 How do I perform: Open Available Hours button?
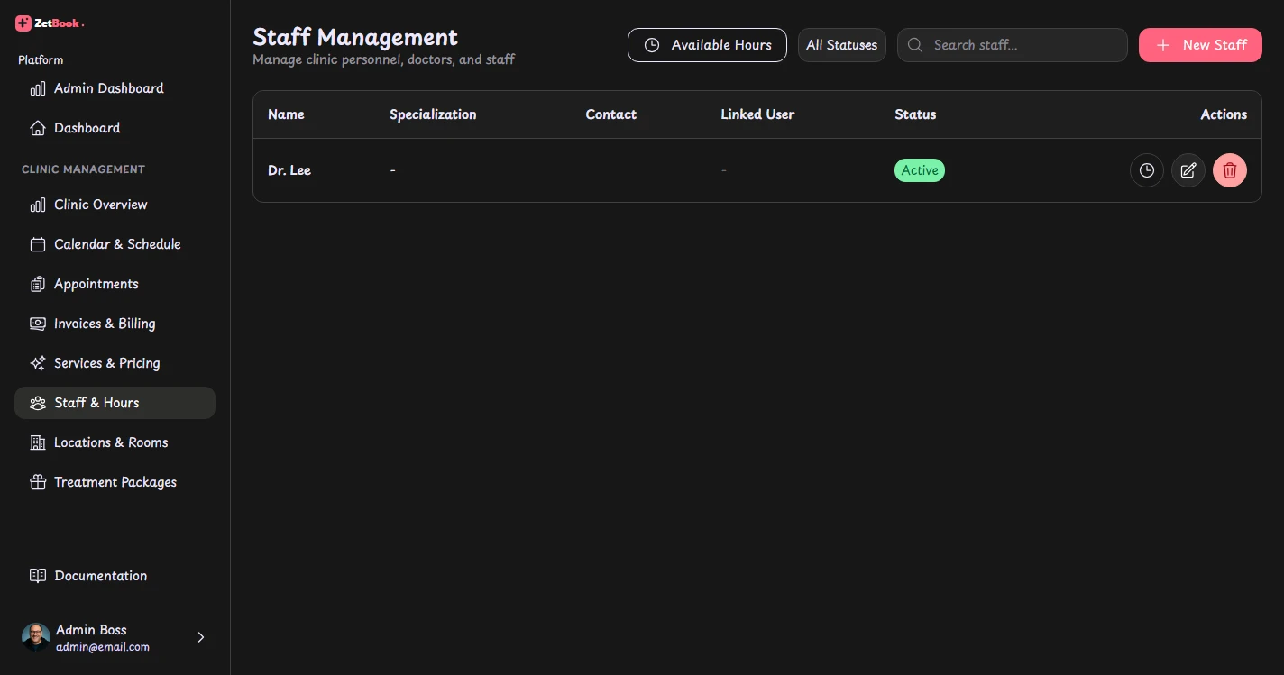click(x=707, y=45)
